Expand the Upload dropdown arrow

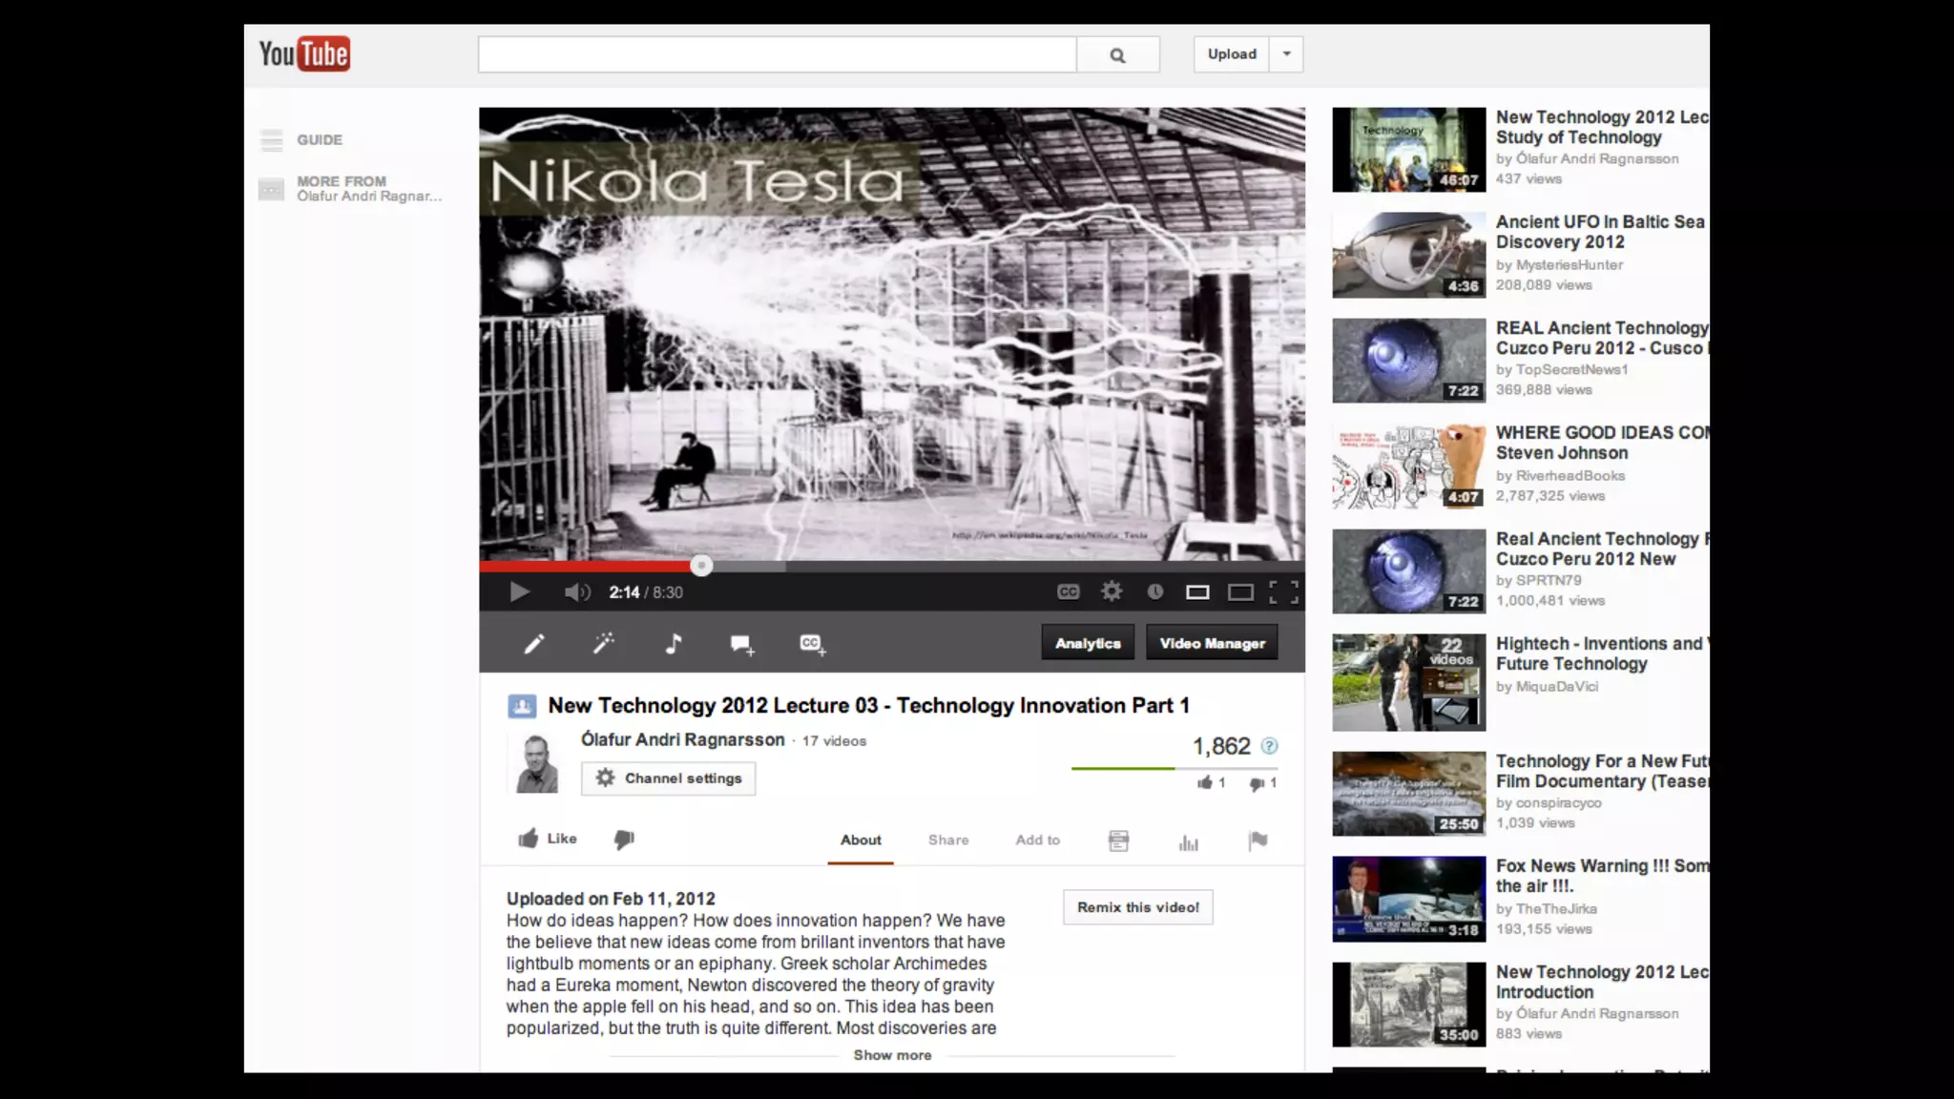pos(1287,54)
